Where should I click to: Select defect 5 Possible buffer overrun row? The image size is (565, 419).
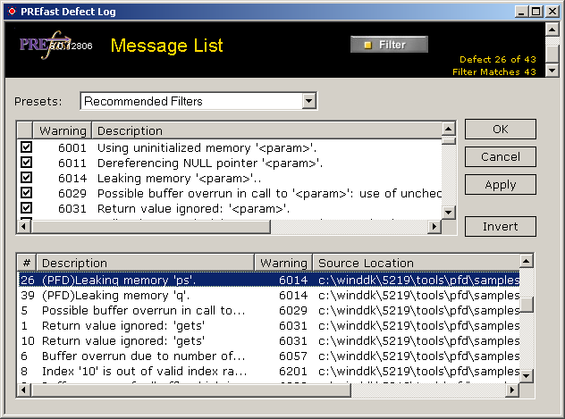point(269,310)
